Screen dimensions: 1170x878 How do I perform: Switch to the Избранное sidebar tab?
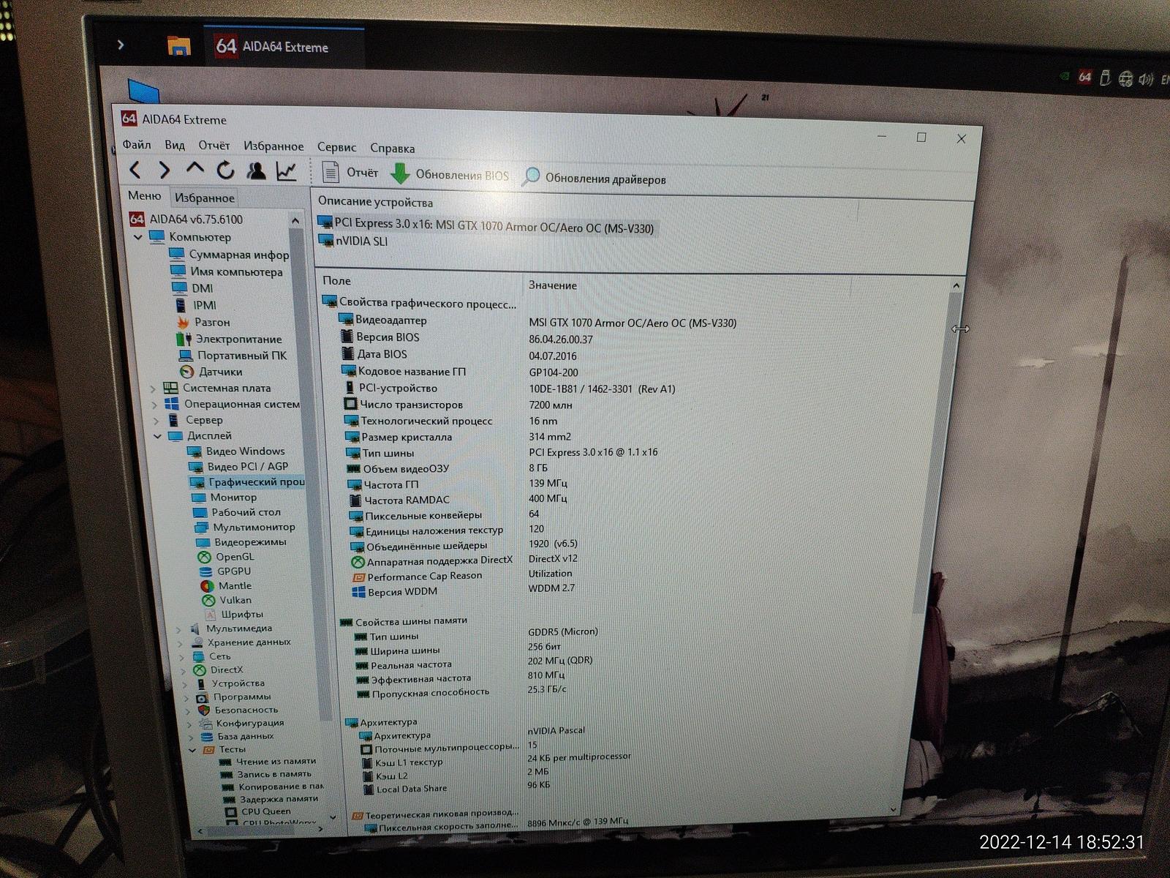tap(205, 198)
